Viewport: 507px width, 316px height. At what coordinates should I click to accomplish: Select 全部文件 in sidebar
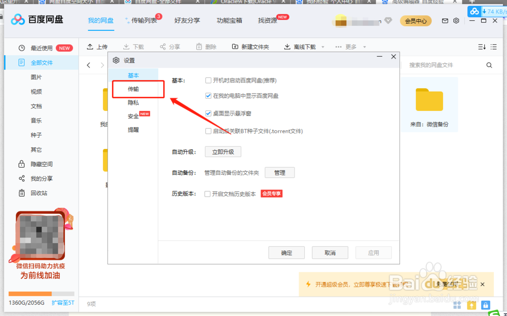click(x=42, y=63)
